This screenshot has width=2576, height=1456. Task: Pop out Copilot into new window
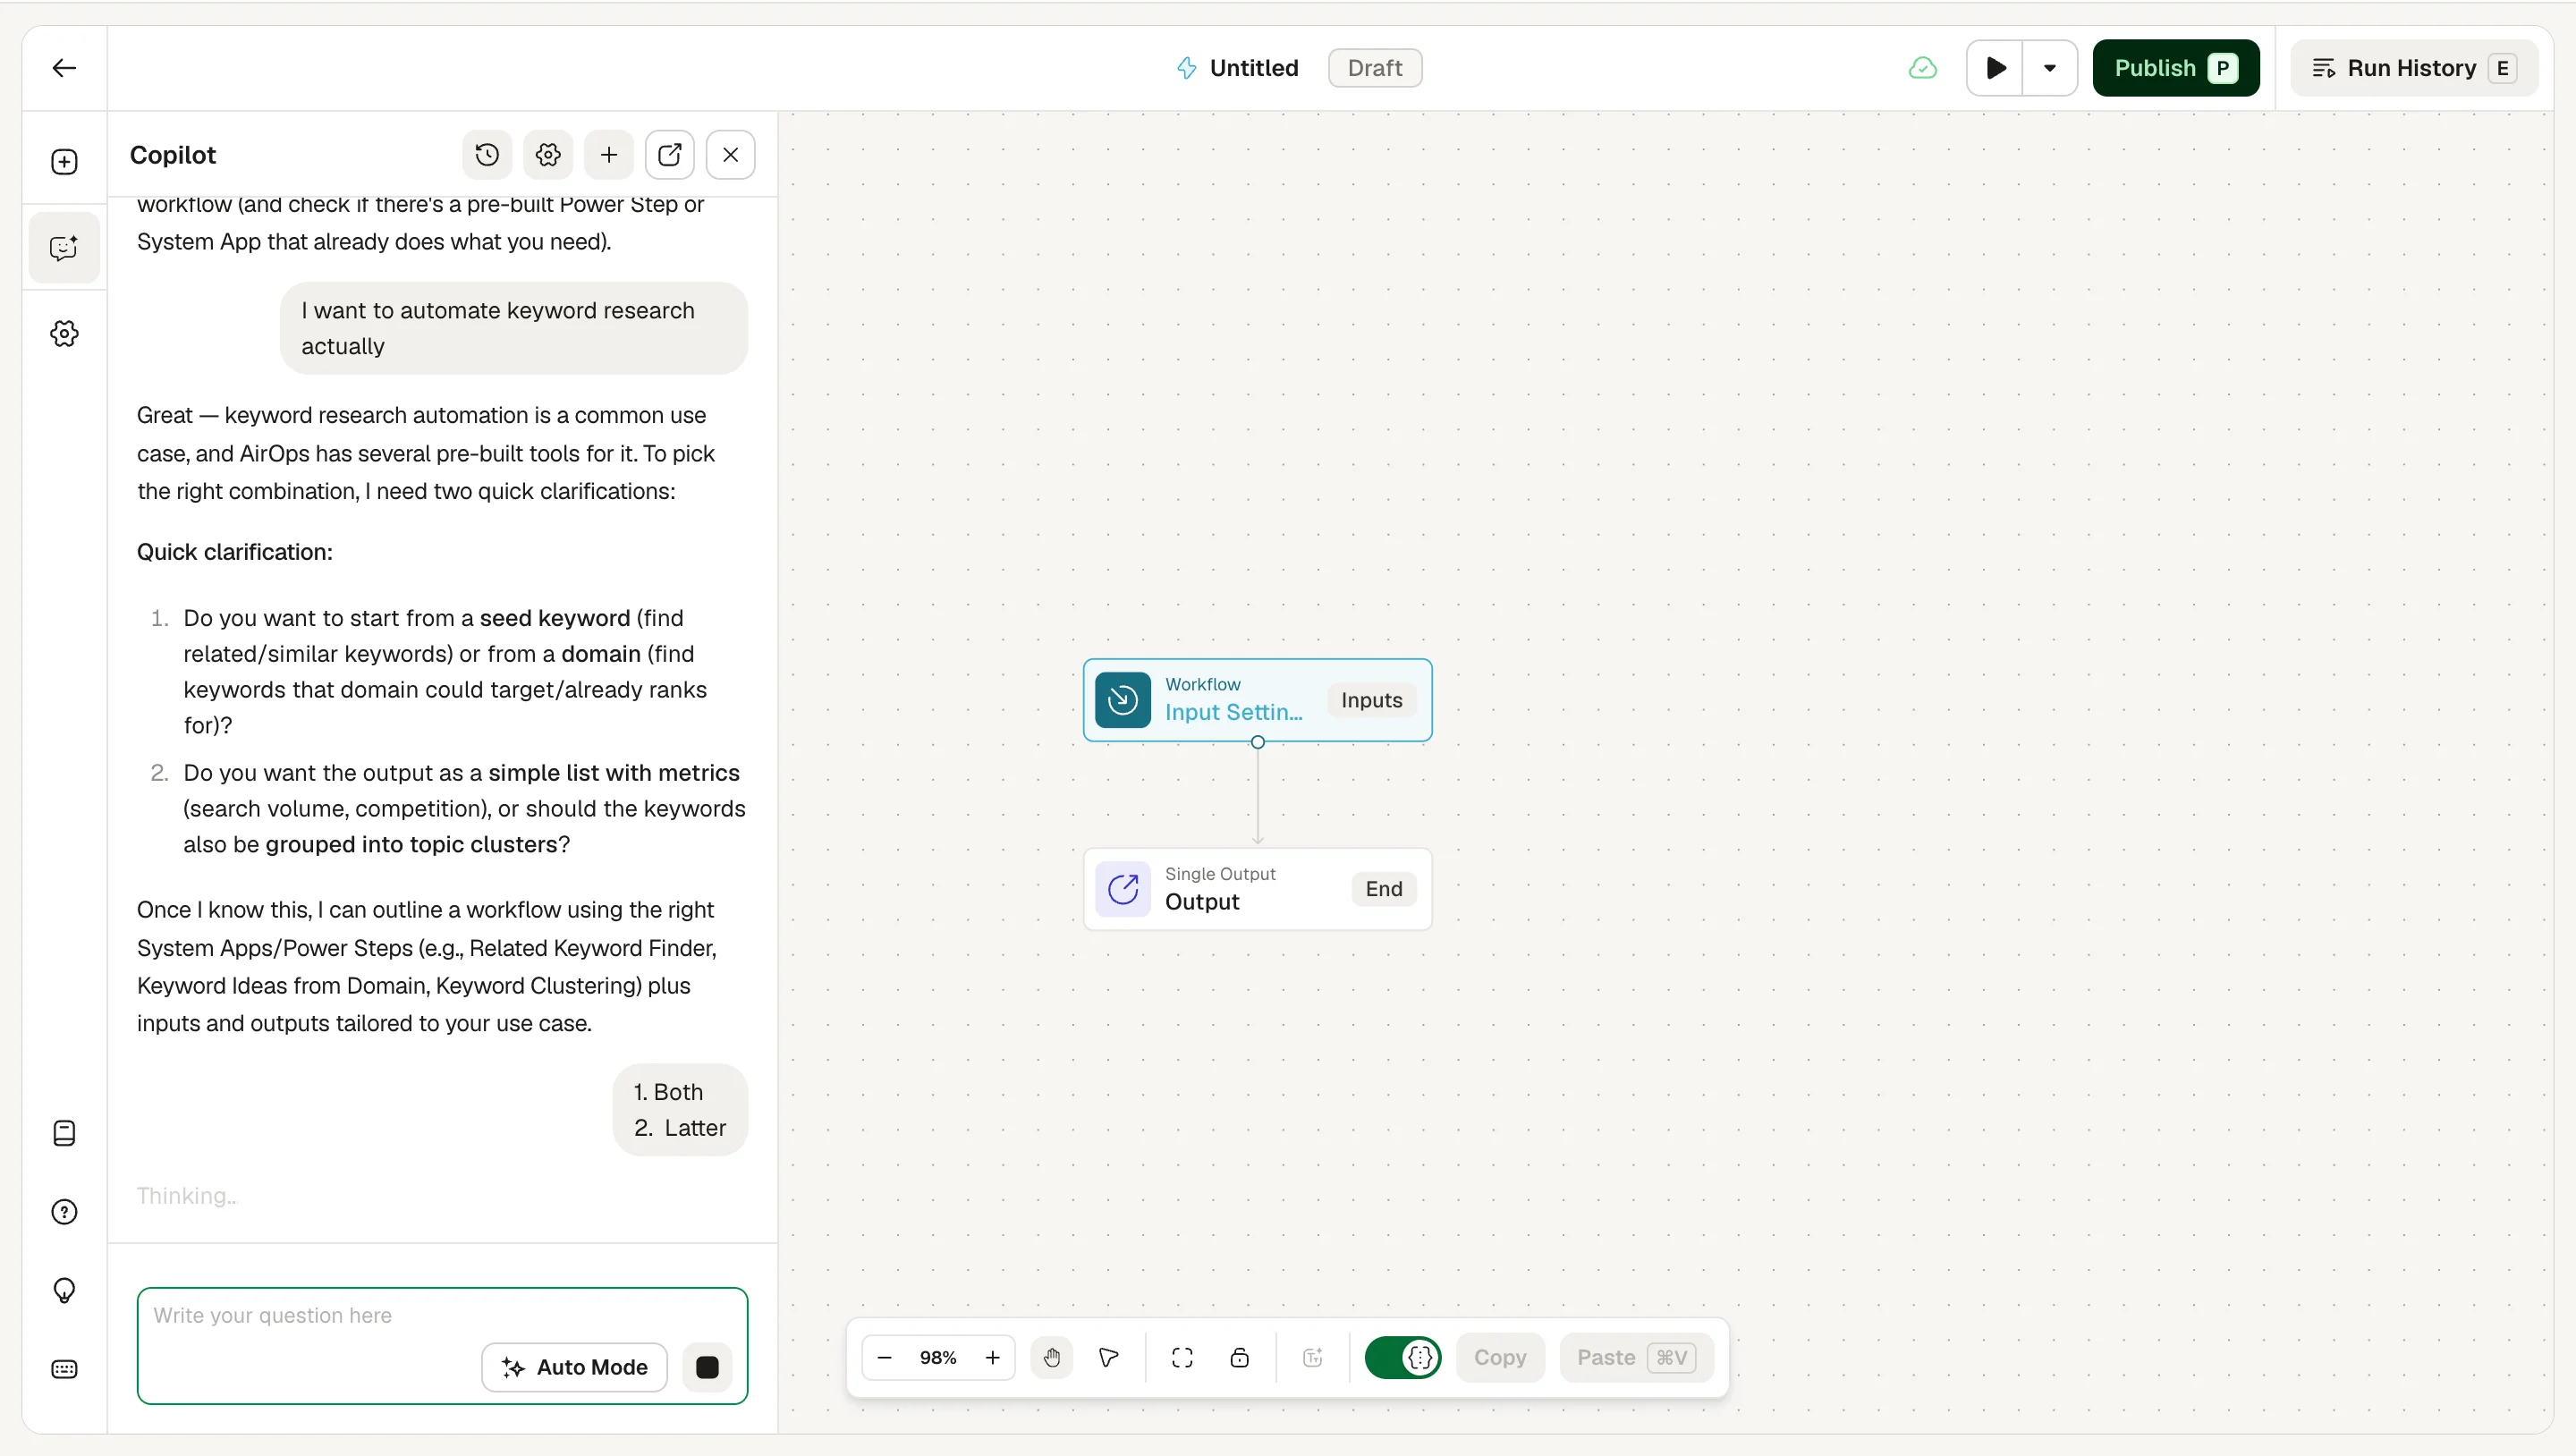coord(670,155)
